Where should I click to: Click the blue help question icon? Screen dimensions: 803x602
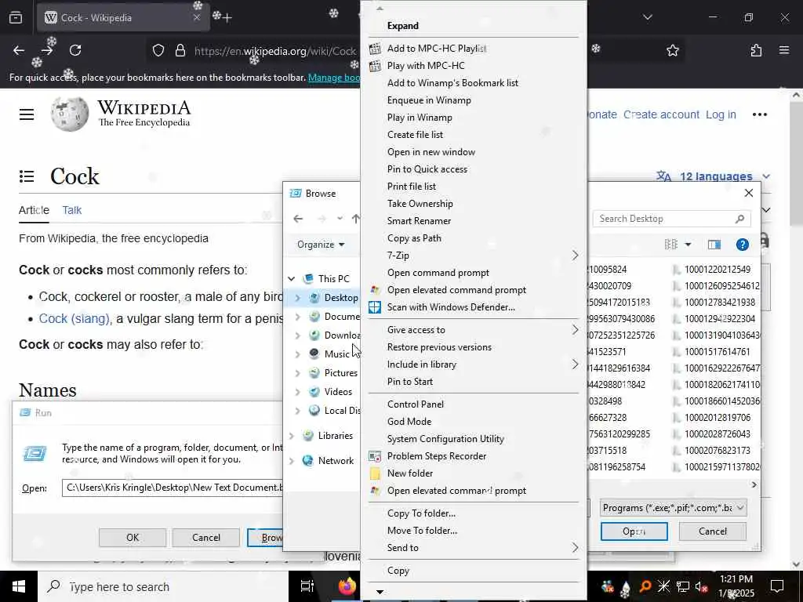click(742, 245)
